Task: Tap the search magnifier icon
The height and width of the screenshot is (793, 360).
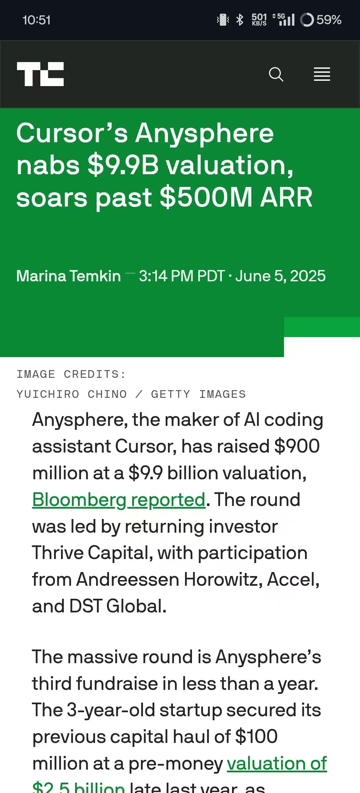Action: tap(276, 74)
